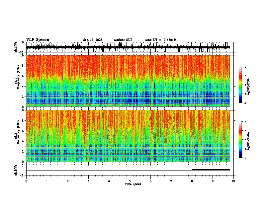Click the "2" kHz tick on ch.2 spectrogram axis

23,152
